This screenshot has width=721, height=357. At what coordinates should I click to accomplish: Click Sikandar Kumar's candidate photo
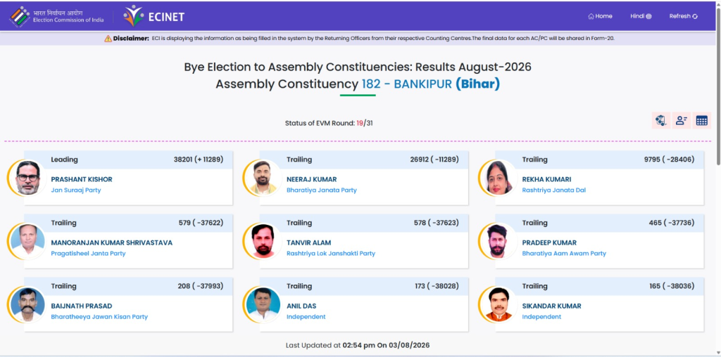coord(499,305)
